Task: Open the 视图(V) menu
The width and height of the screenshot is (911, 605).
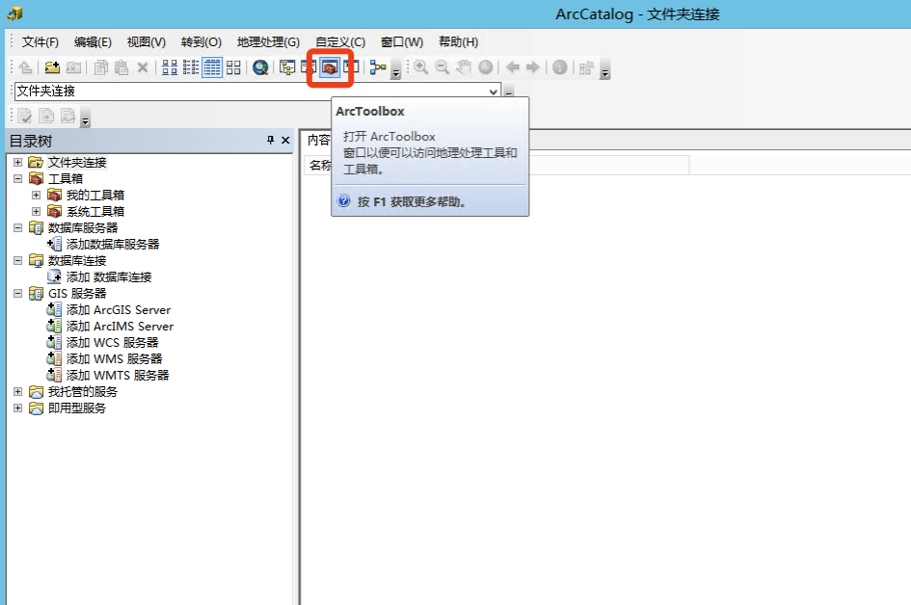Action: tap(146, 41)
